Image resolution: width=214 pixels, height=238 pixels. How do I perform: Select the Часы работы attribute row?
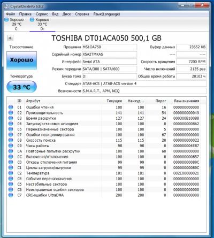(104, 145)
